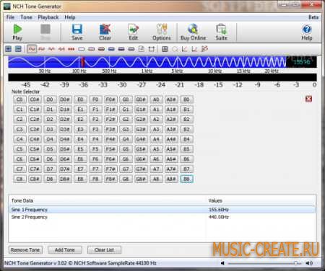The image size is (325, 271).
Task: Select note G5 in Note Selector
Action: click(x=126, y=149)
